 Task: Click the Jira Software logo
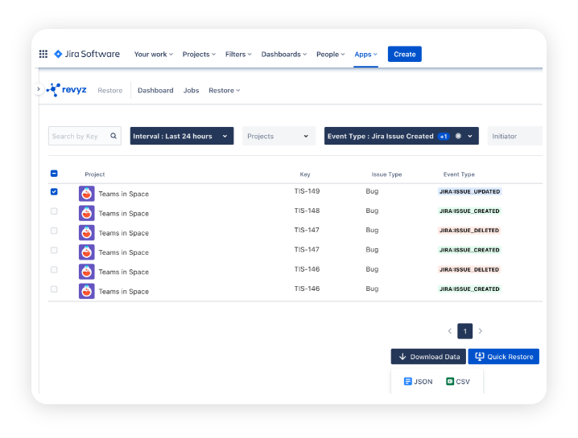[87, 55]
